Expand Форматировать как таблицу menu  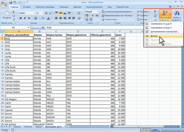118,15
